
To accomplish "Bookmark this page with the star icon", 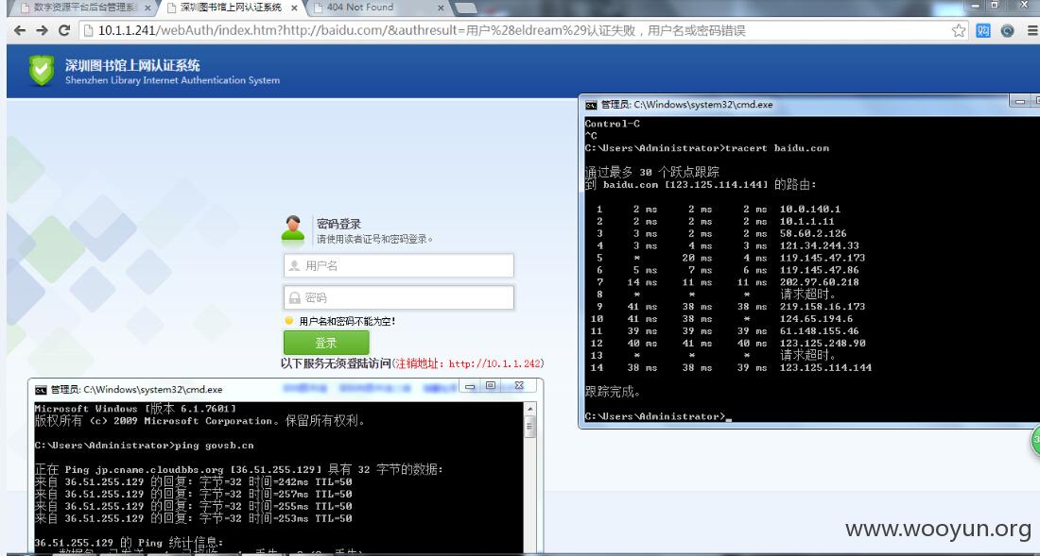I will point(959,30).
